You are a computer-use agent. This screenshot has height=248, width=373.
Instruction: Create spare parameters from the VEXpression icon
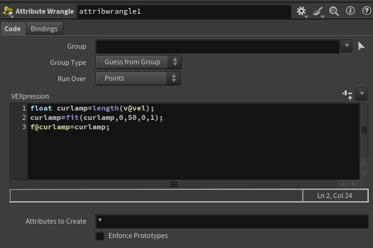click(347, 94)
